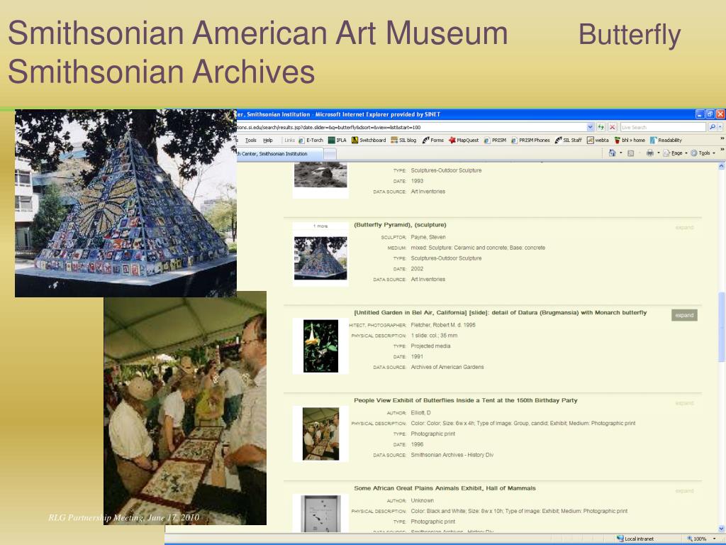Click the Refresh icon next to address bar
The image size is (726, 545).
601,127
